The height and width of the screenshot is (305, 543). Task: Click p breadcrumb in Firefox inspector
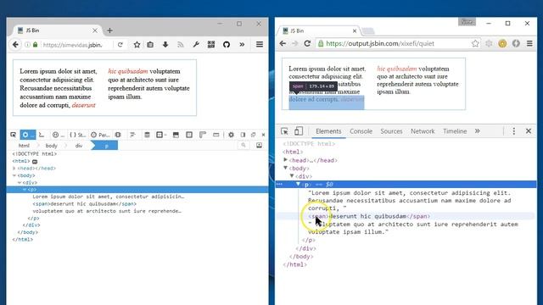pos(105,146)
